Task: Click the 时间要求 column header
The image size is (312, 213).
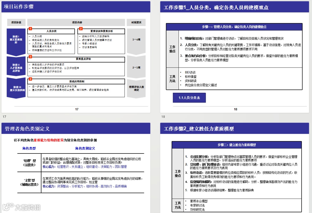Action: tap(136, 23)
